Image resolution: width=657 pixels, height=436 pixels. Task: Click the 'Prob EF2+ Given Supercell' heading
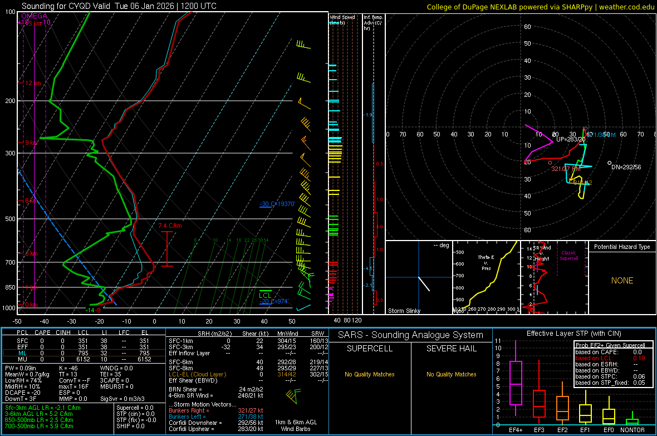610,345
